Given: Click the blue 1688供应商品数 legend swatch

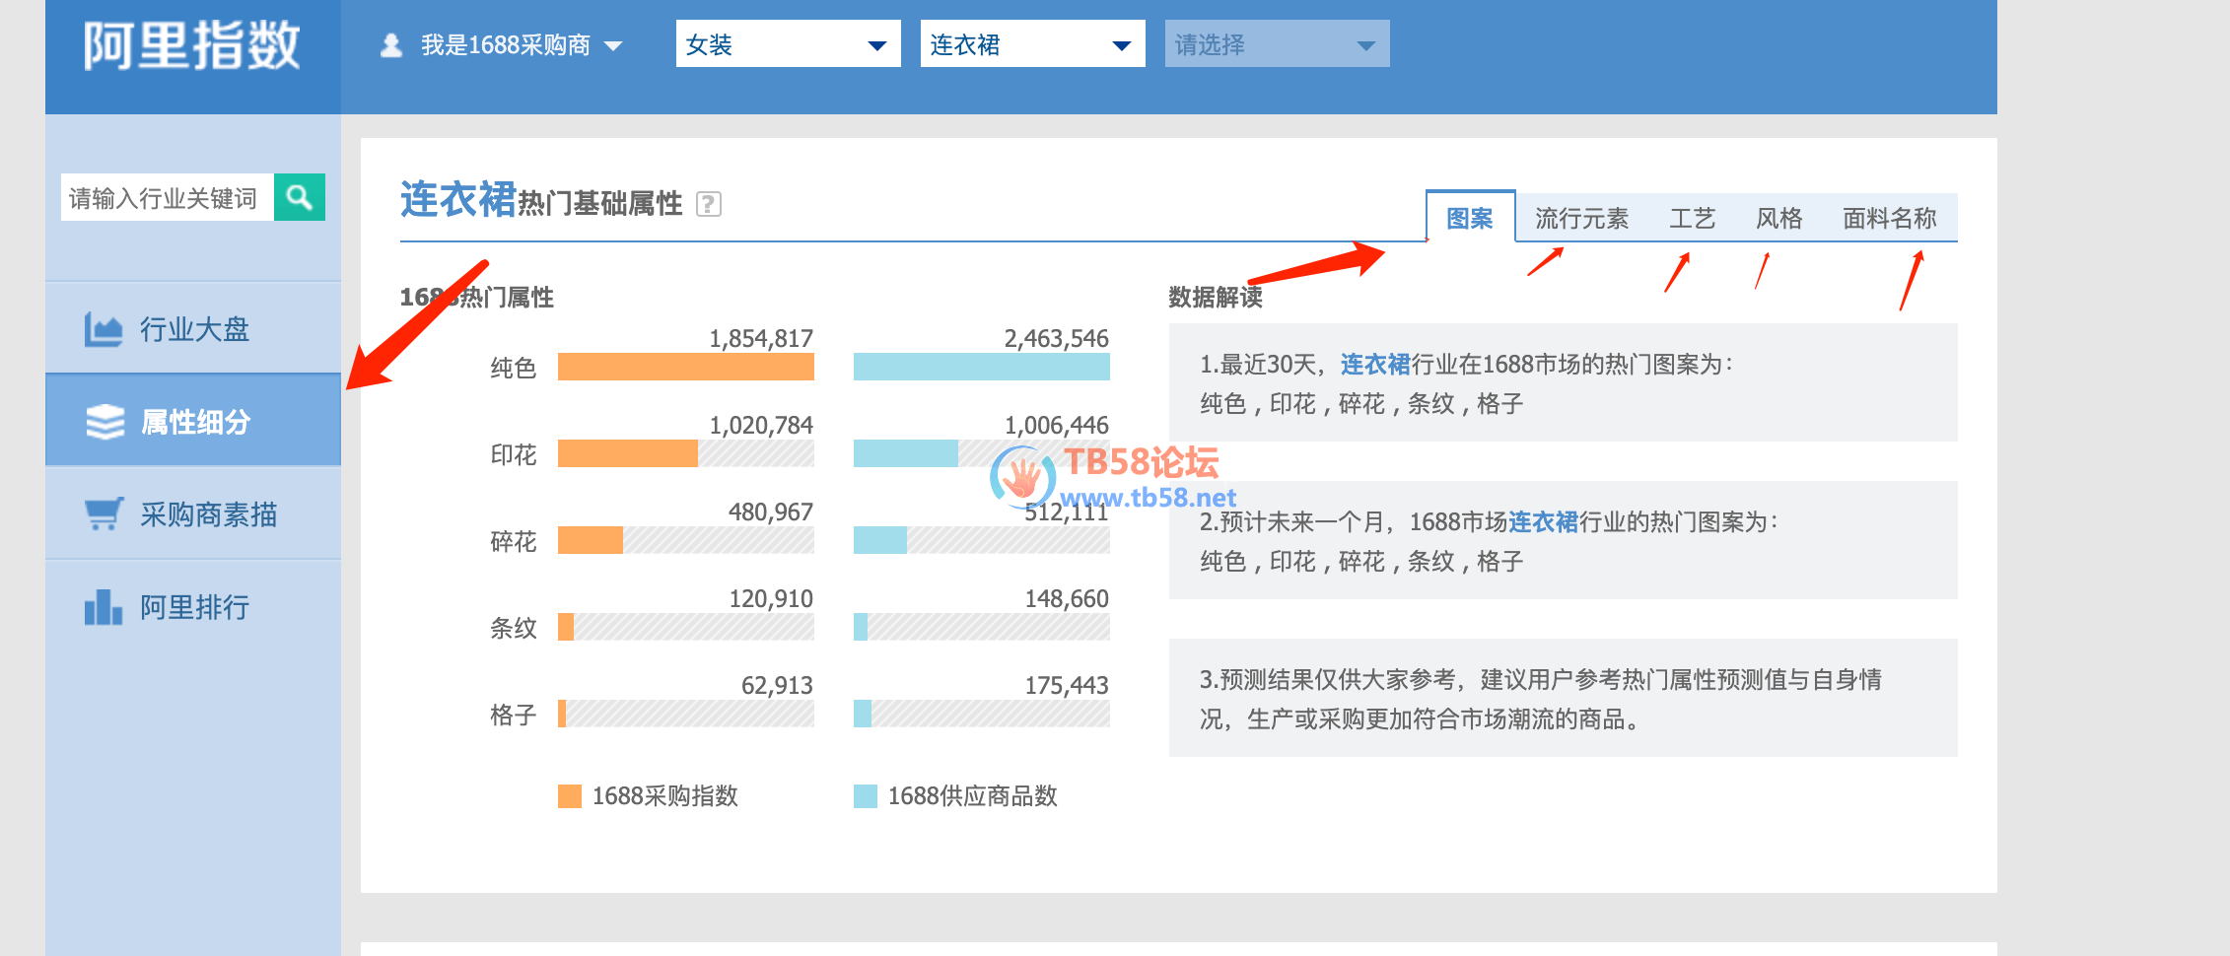Looking at the screenshot, I should (x=866, y=796).
